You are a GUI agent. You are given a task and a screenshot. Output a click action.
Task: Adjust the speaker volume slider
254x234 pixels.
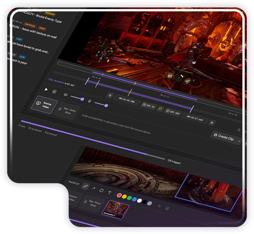(x=77, y=98)
